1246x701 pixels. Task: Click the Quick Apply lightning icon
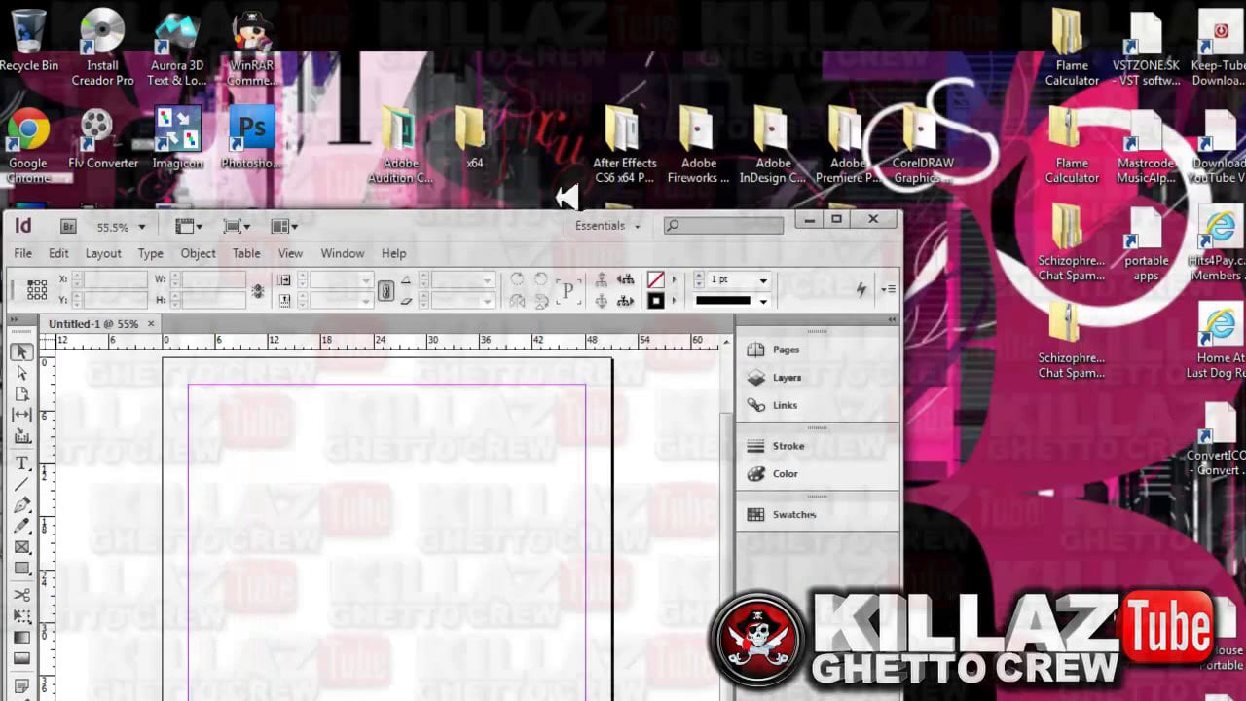861,289
